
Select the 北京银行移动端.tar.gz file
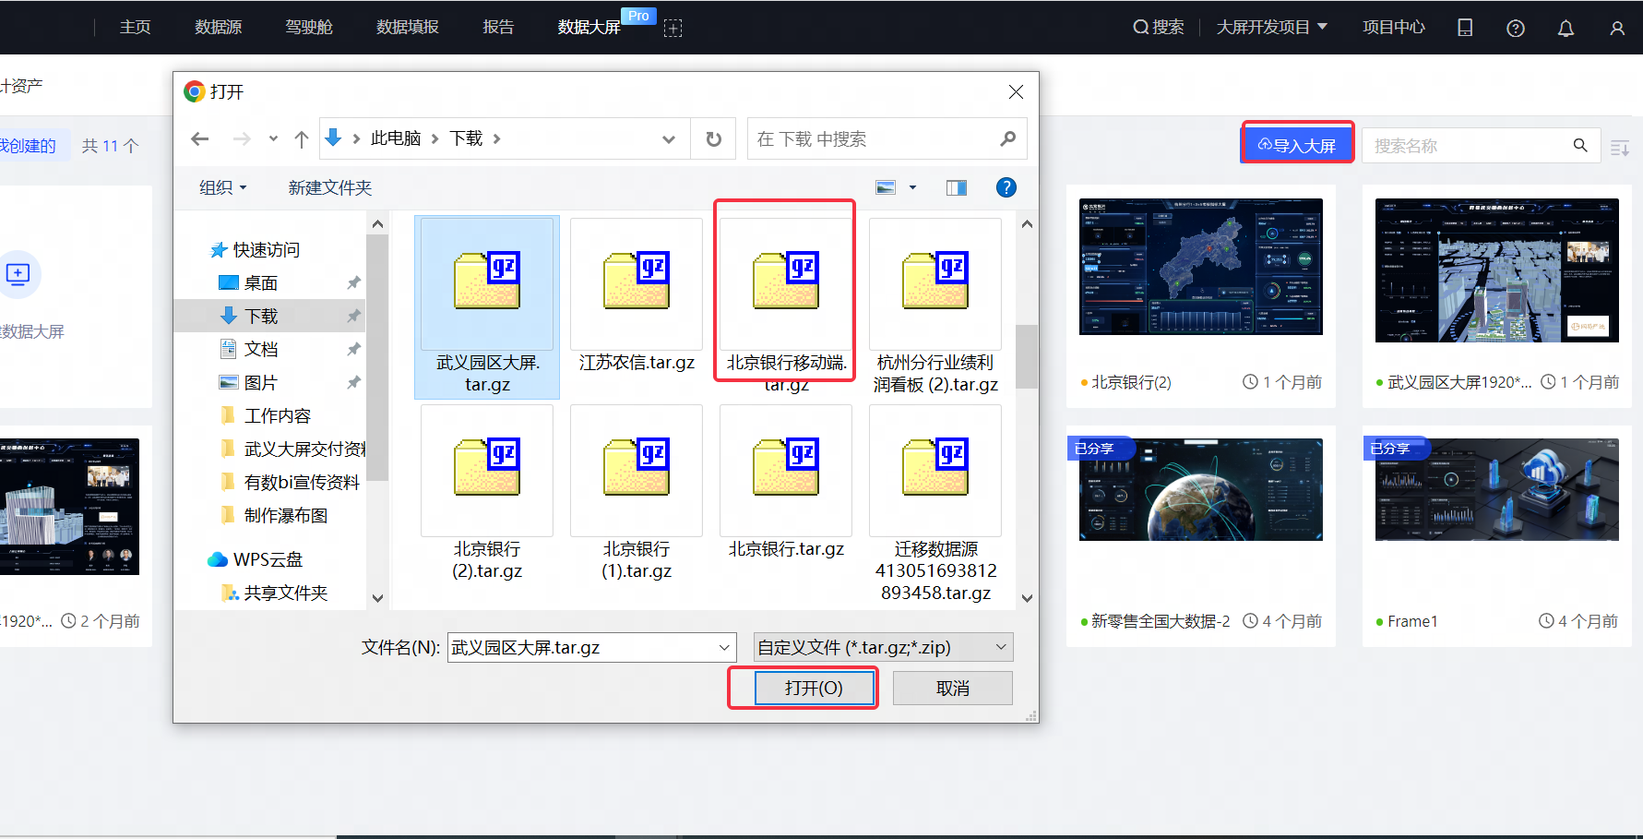pos(785,286)
